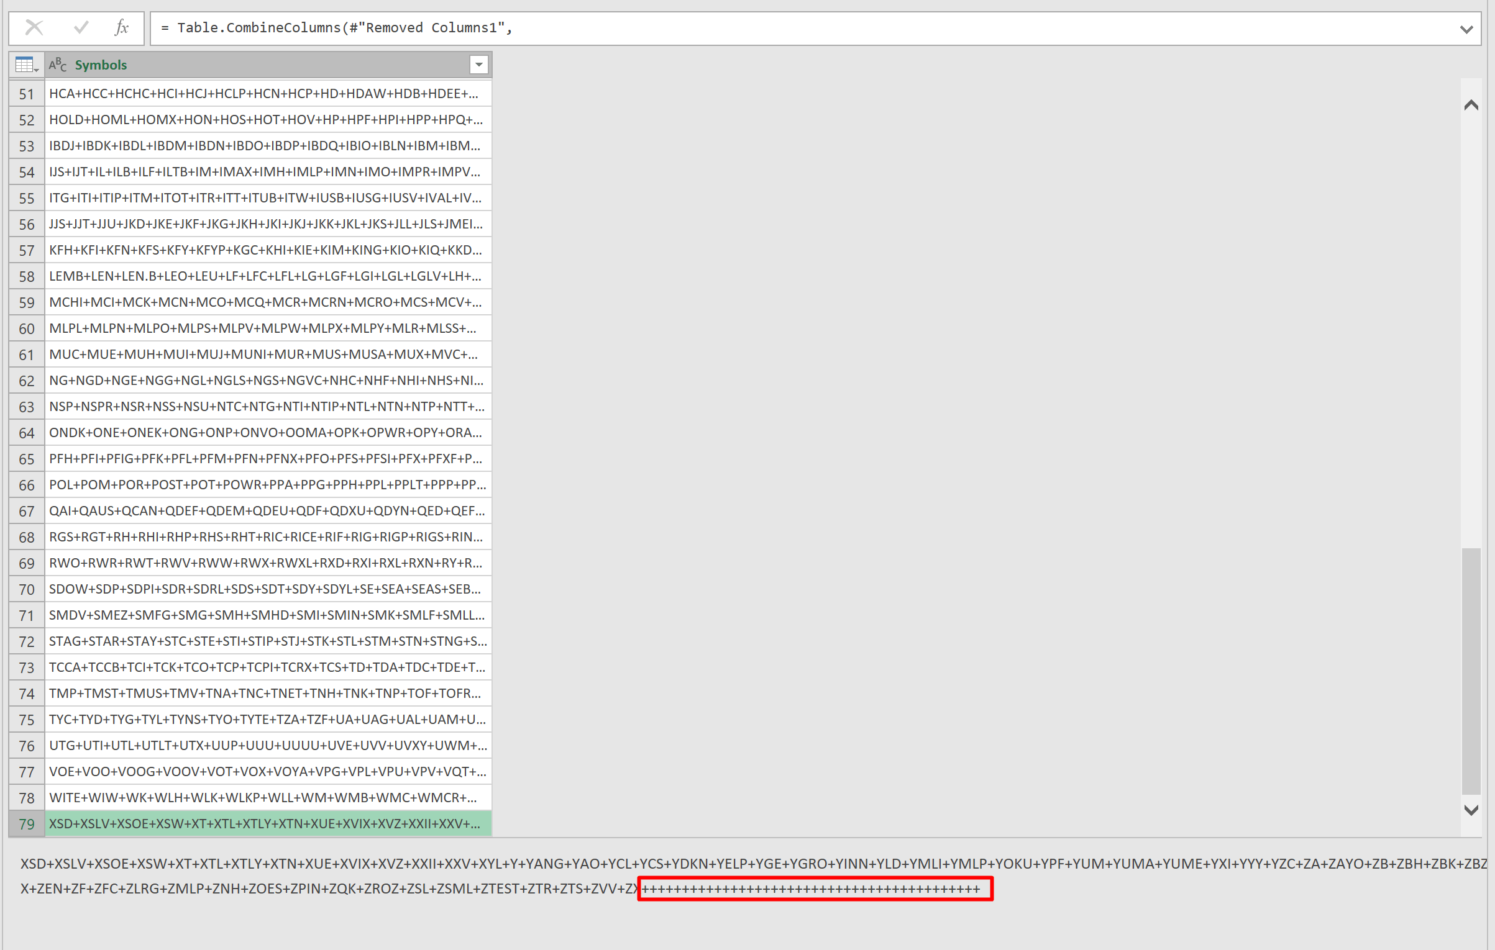Expand the formula bar with chevron
This screenshot has width=1495, height=950.
pyautogui.click(x=1466, y=29)
